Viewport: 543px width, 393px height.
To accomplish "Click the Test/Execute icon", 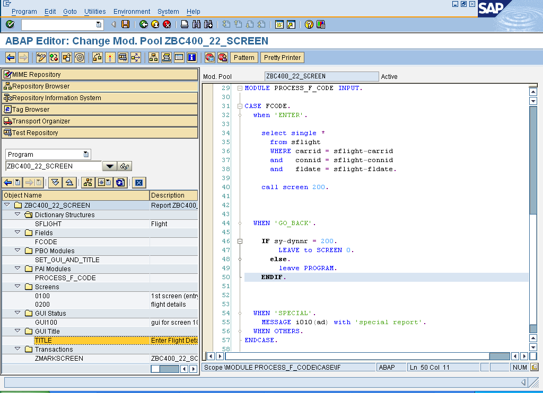I will tap(123, 57).
